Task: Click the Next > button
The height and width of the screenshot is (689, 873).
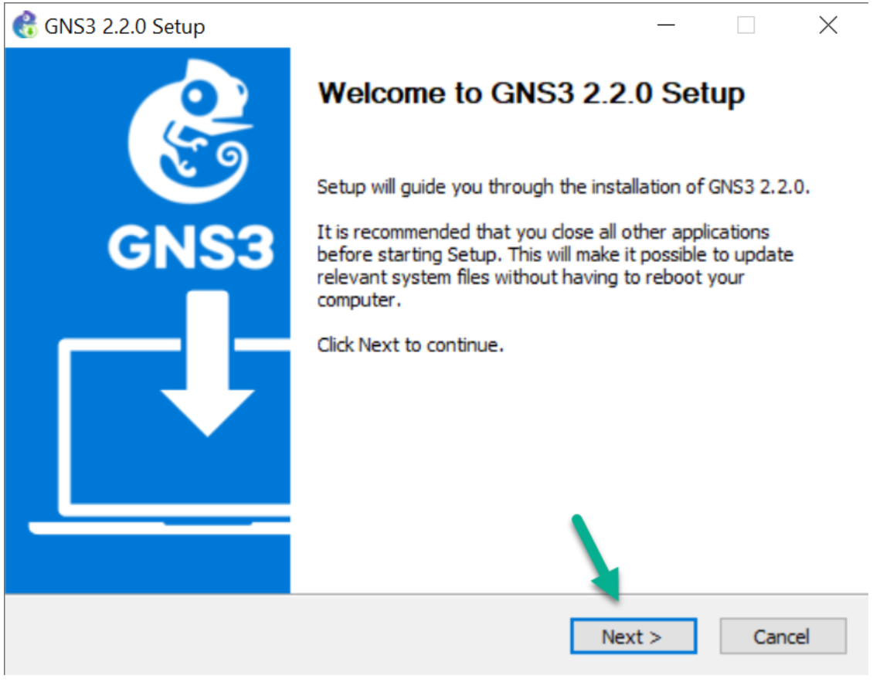Action: (x=633, y=636)
